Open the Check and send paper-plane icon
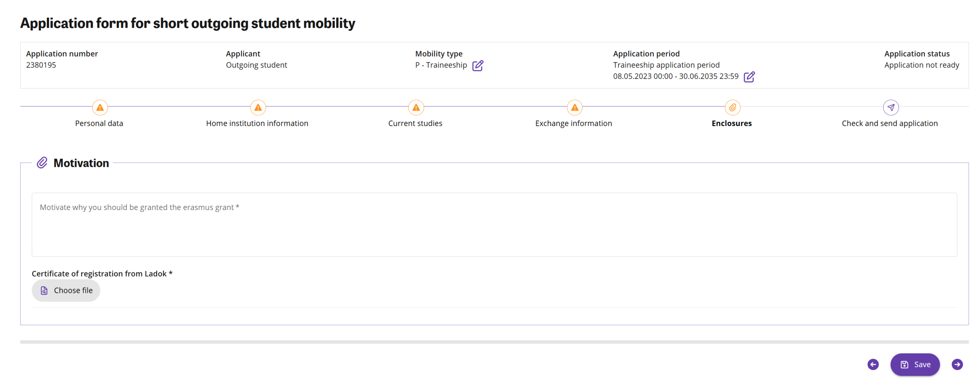The height and width of the screenshot is (388, 976). [x=890, y=108]
